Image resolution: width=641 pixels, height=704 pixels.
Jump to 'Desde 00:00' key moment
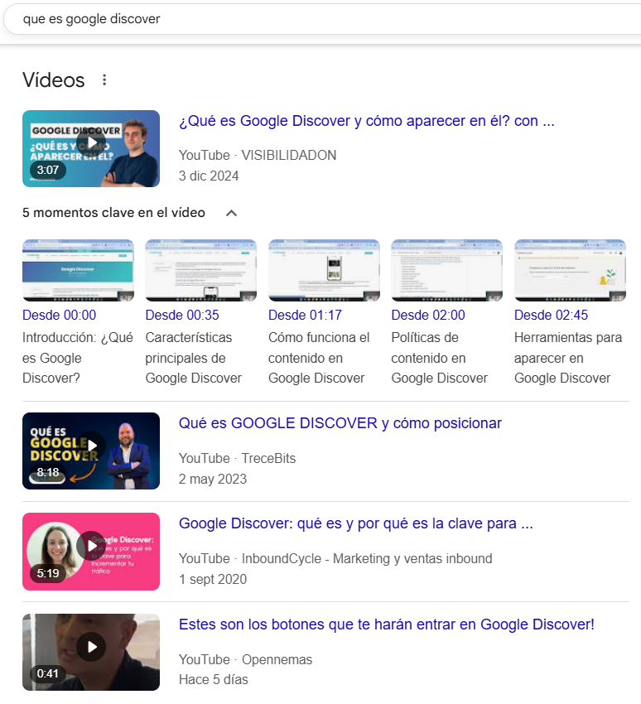59,315
